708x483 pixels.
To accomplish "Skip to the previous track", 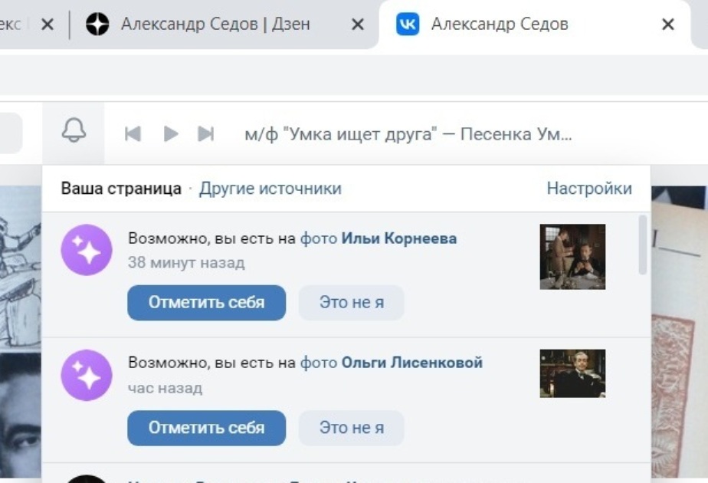I will (x=133, y=133).
